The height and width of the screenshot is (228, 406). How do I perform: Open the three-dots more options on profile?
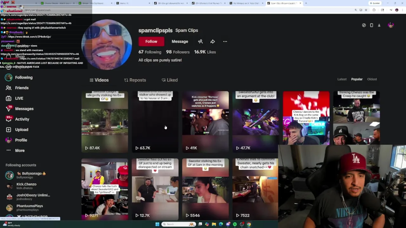(x=225, y=41)
